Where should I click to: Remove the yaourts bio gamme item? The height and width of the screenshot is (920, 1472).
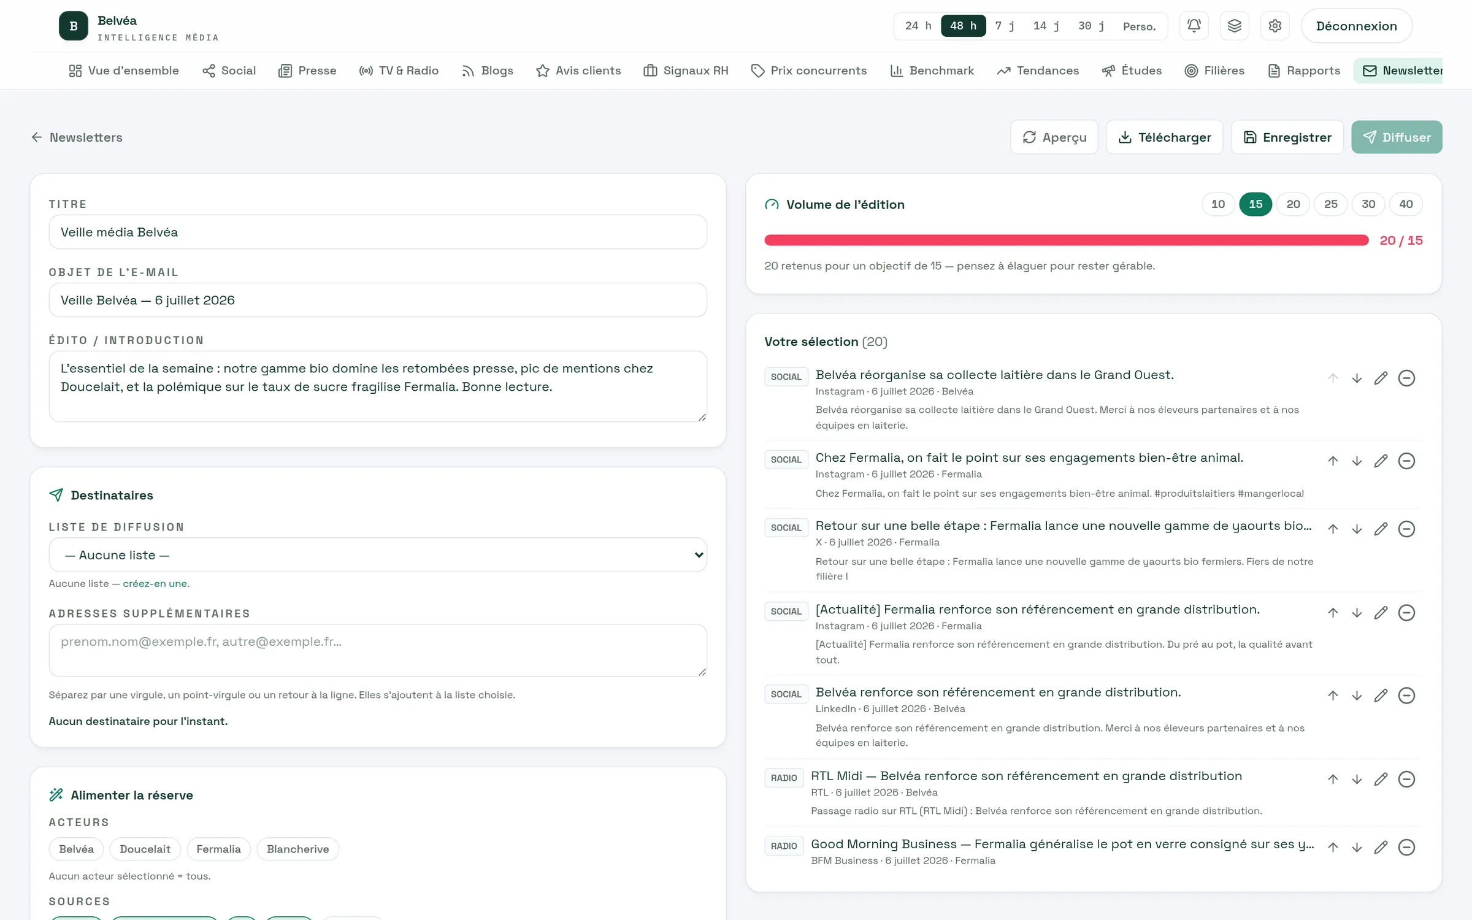(x=1406, y=529)
